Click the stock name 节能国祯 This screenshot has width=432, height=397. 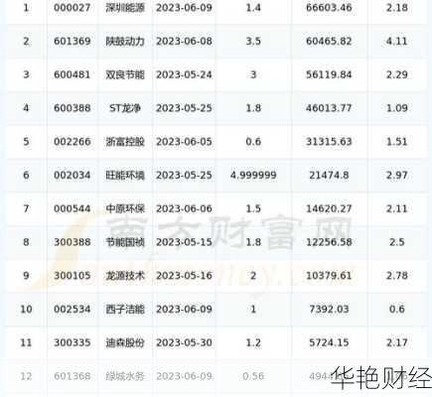click(125, 242)
